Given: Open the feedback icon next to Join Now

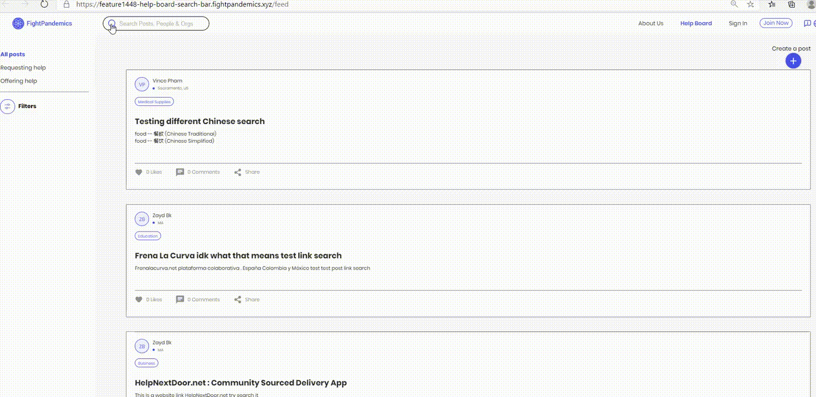Looking at the screenshot, I should (807, 23).
